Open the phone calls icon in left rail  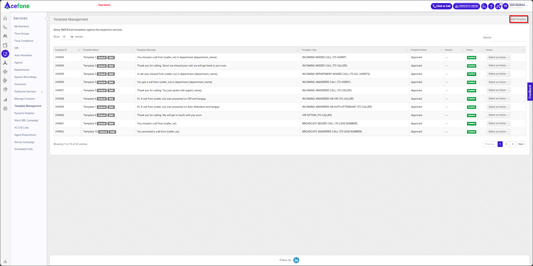(x=5, y=27)
